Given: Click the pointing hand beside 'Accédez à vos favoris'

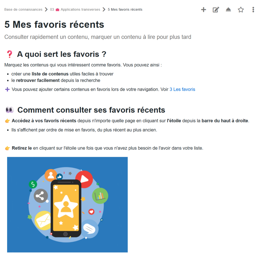Looking at the screenshot, I should pos(7,121).
